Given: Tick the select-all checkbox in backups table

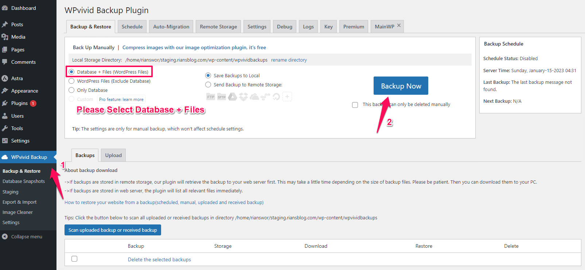Looking at the screenshot, I should click(74, 259).
